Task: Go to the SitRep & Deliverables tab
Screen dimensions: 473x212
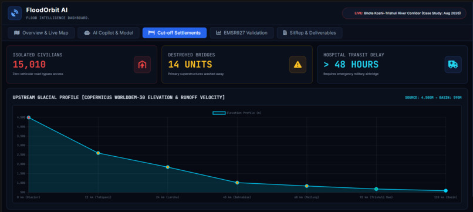Action: 309,33
